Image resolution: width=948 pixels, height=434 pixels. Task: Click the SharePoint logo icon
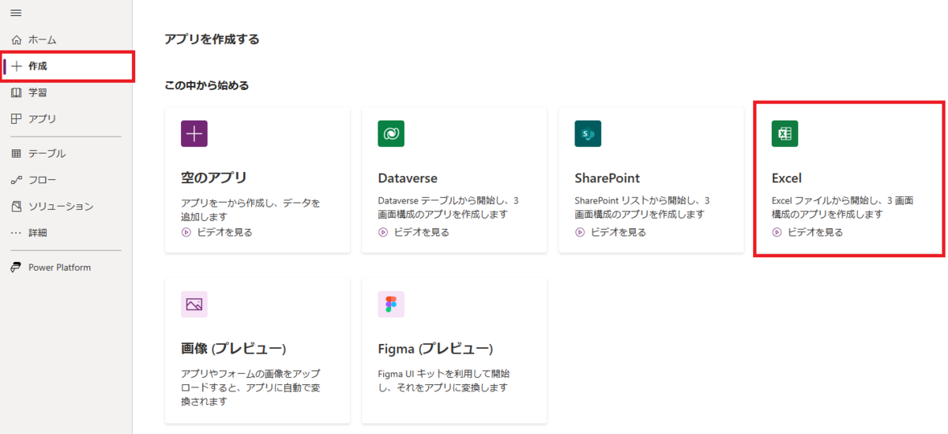tap(588, 134)
